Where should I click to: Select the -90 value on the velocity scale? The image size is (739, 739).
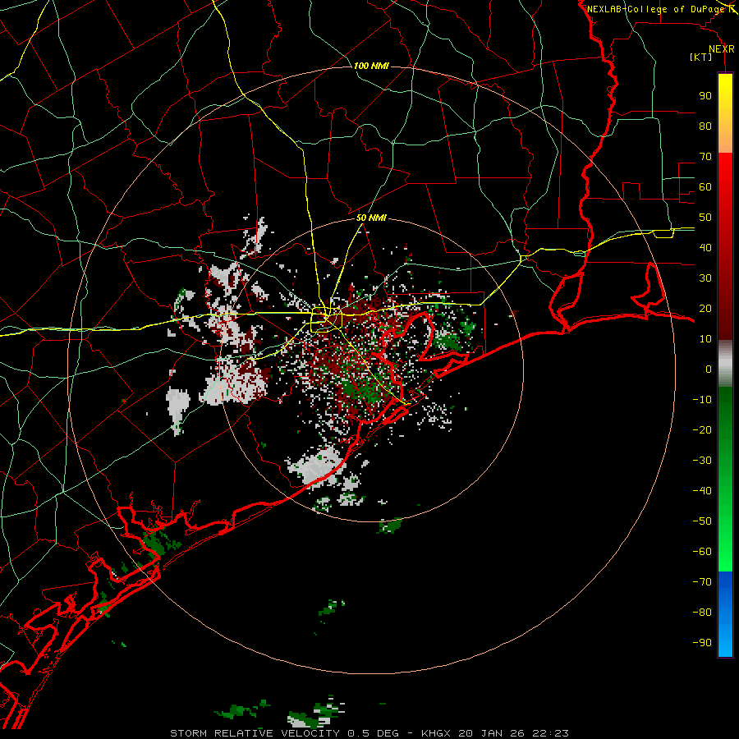(702, 643)
